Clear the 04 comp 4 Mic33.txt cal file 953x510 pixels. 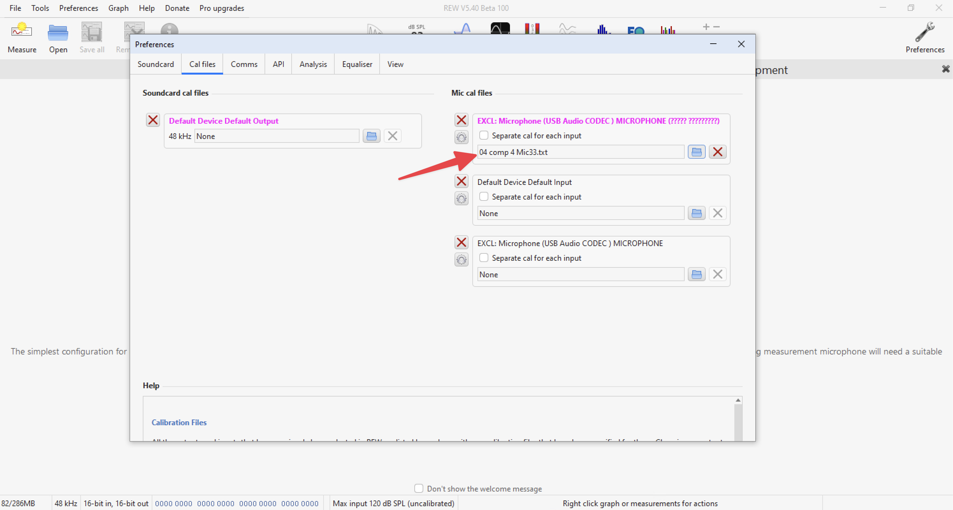[717, 152]
